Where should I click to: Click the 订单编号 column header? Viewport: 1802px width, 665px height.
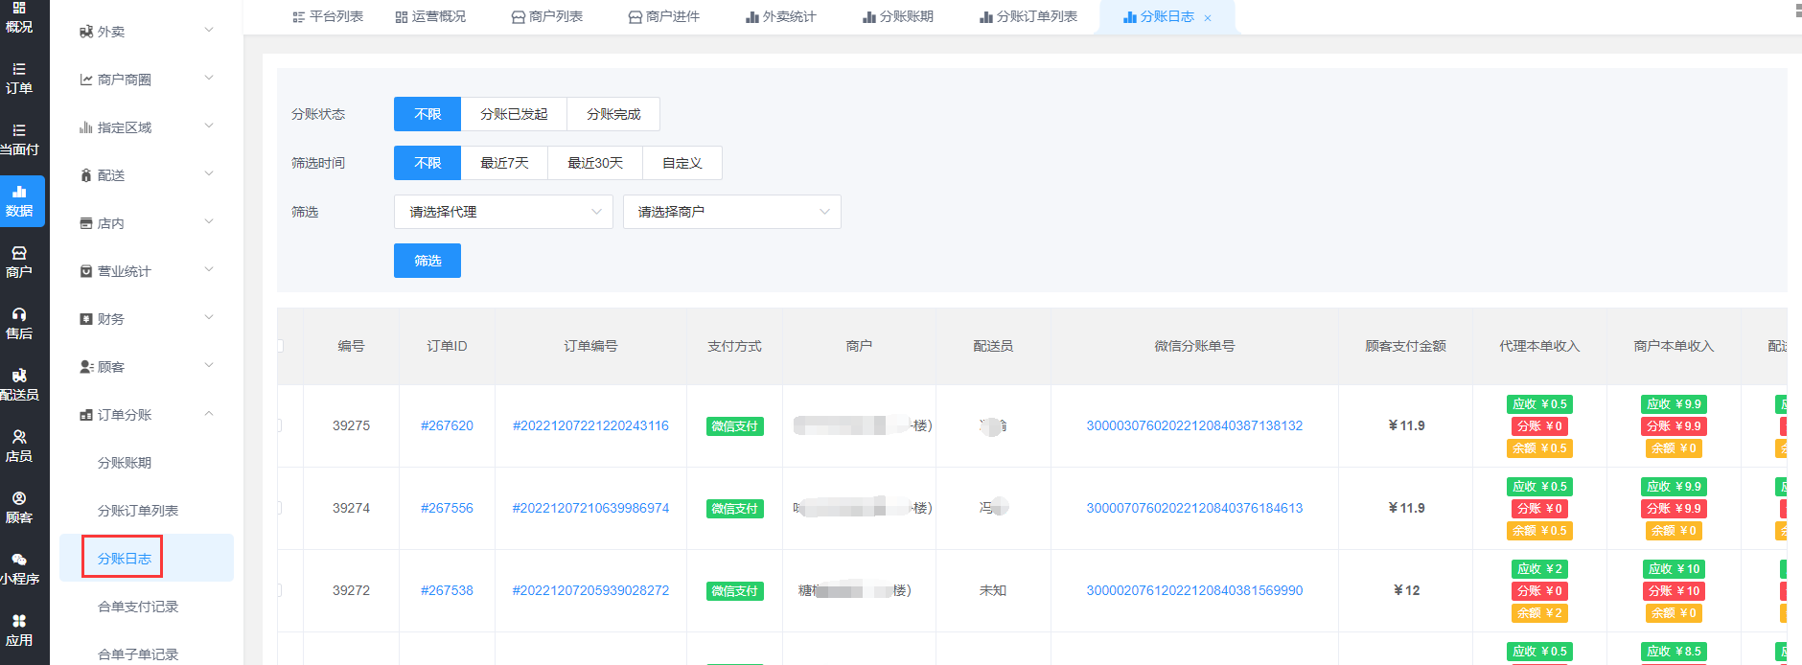590,346
